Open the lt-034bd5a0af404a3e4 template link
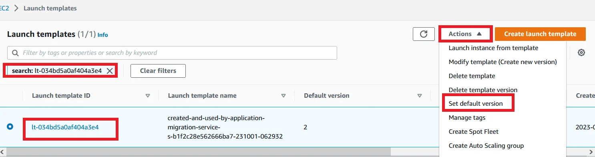The width and height of the screenshot is (595, 157). (x=65, y=127)
